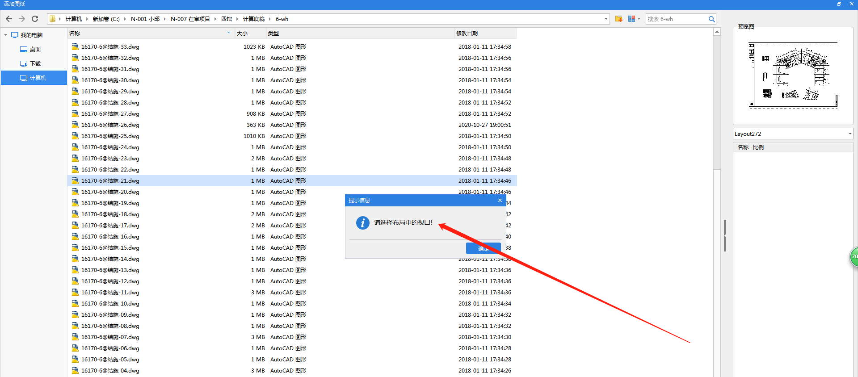The height and width of the screenshot is (377, 858).
Task: Navigate to 新加卷 (G:) in the breadcrumb
Action: point(106,19)
